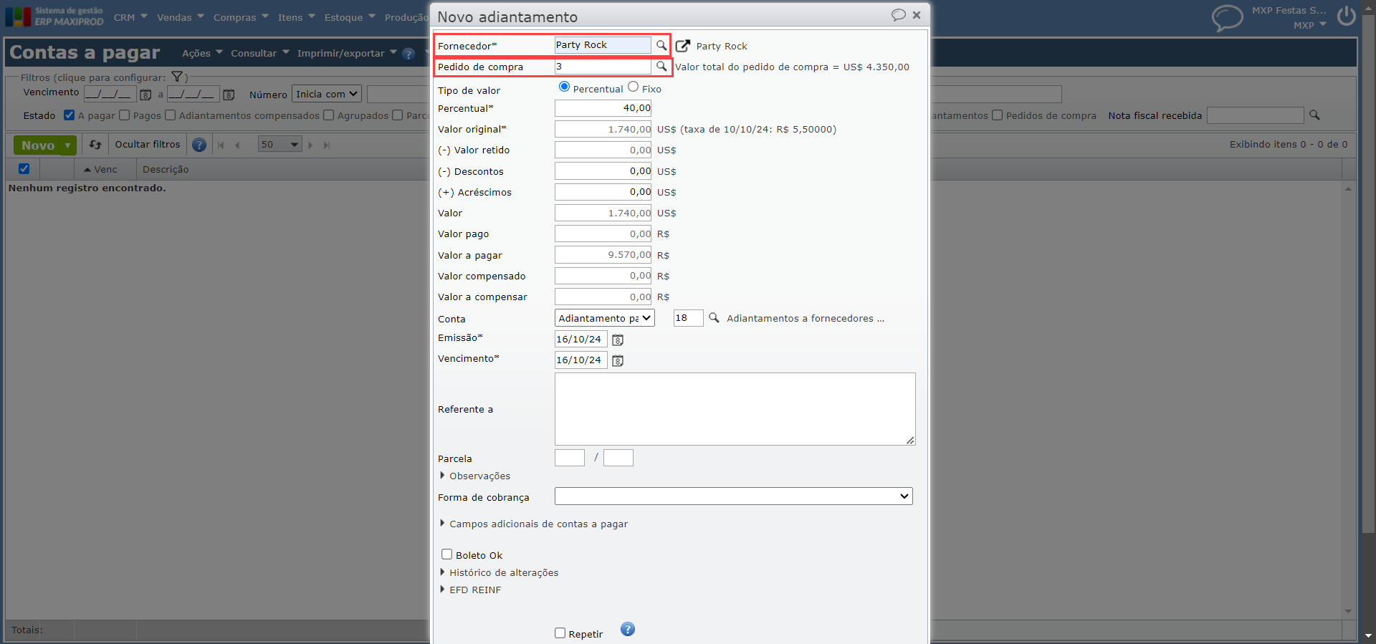Check the Agrupados filter checkbox
The width and height of the screenshot is (1376, 644).
coord(328,115)
